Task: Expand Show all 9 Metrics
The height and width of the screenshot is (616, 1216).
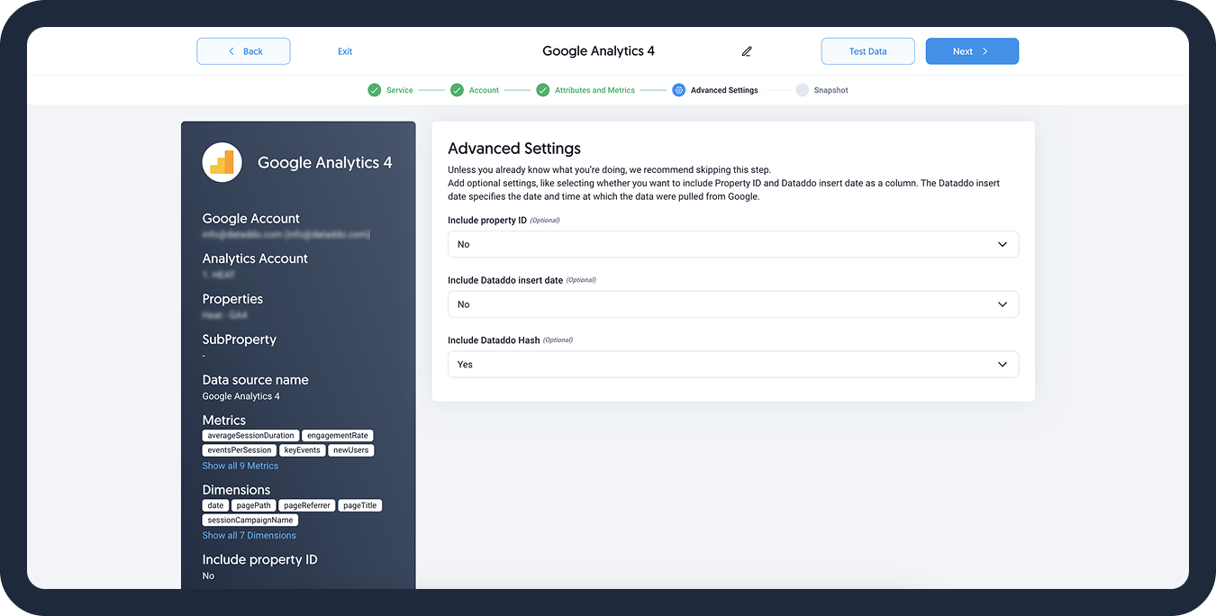Action: click(240, 466)
